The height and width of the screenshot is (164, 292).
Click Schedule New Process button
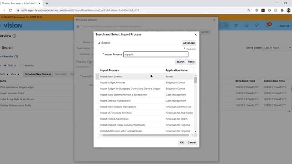[38, 74]
